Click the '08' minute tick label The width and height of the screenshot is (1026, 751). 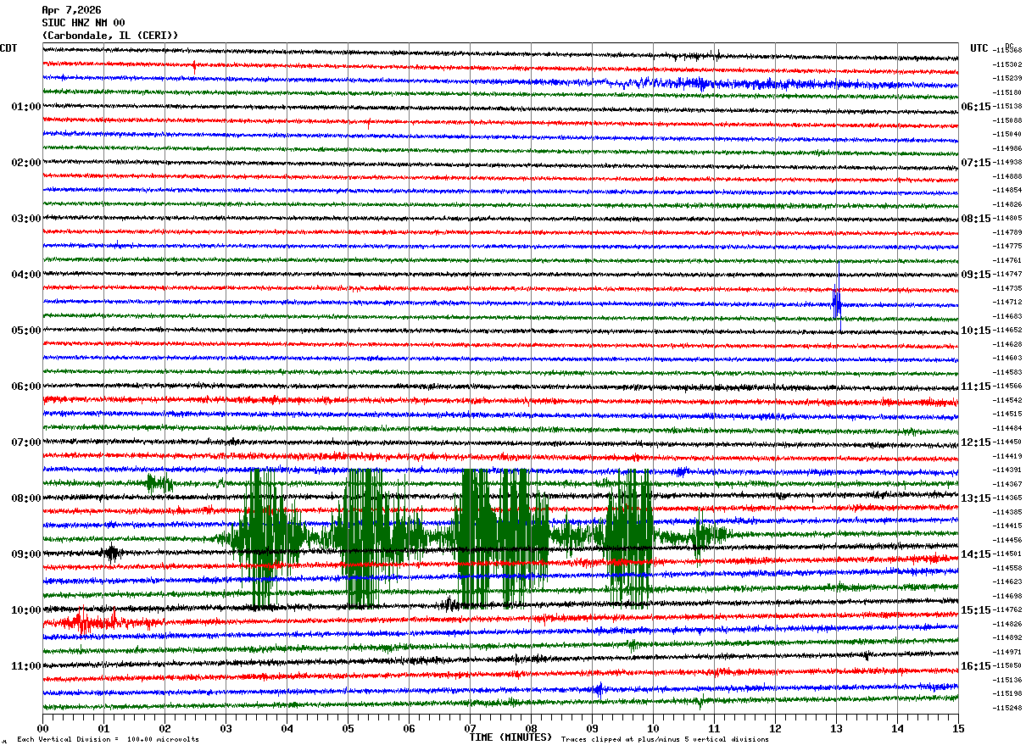(531, 728)
